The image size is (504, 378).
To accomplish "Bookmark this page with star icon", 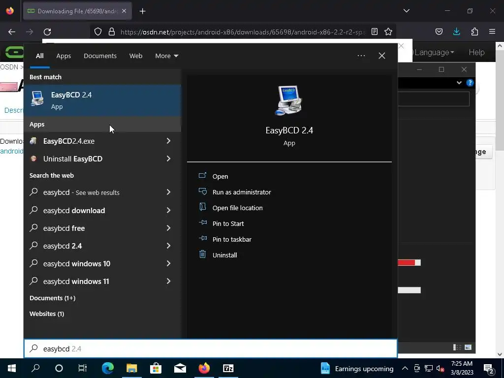I will (388, 31).
